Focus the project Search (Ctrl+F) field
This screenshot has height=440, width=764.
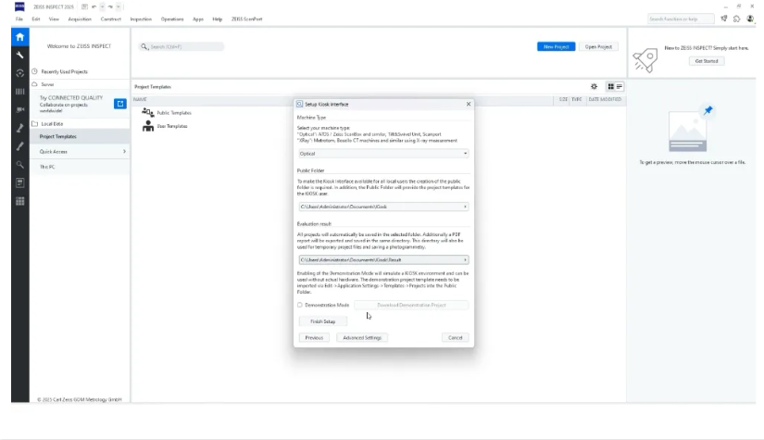point(182,46)
